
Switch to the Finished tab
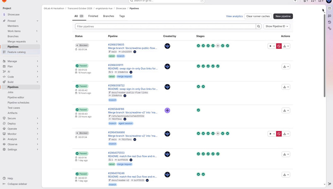[93, 16]
